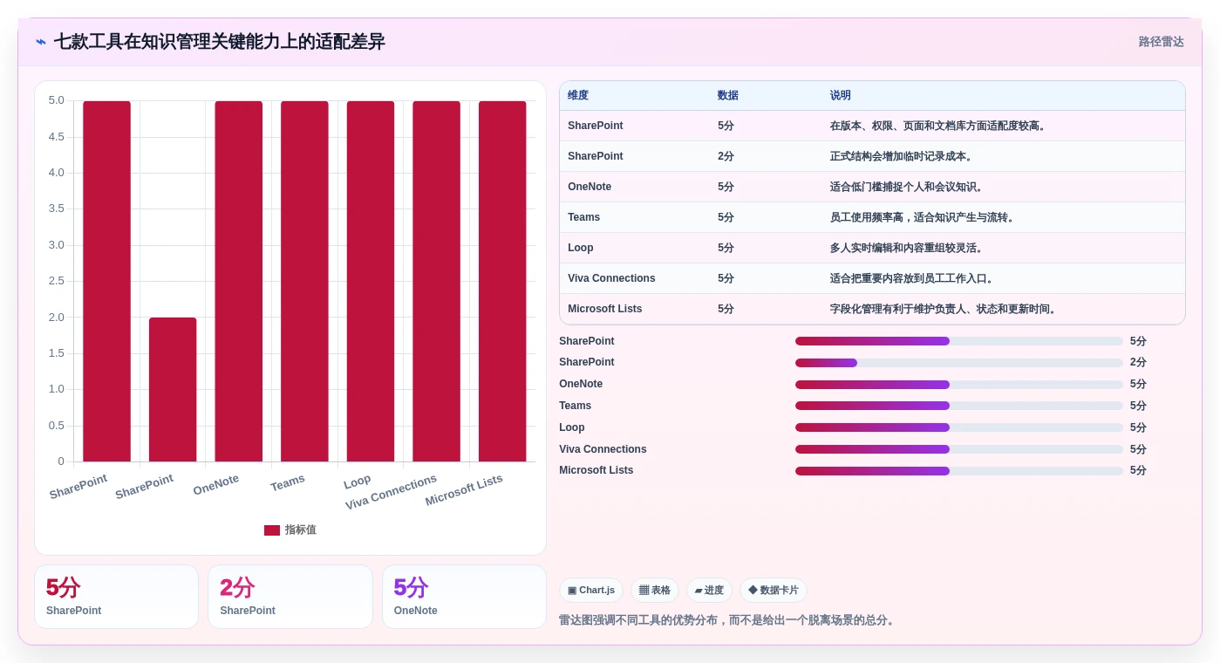Image resolution: width=1220 pixels, height=663 pixels.
Task: Click the Teams bar in the chart
Action: coord(304,281)
